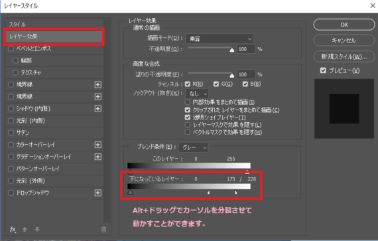This screenshot has width=378, height=241.
Task: Open the 描画モード dropdown
Action: [x=220, y=39]
